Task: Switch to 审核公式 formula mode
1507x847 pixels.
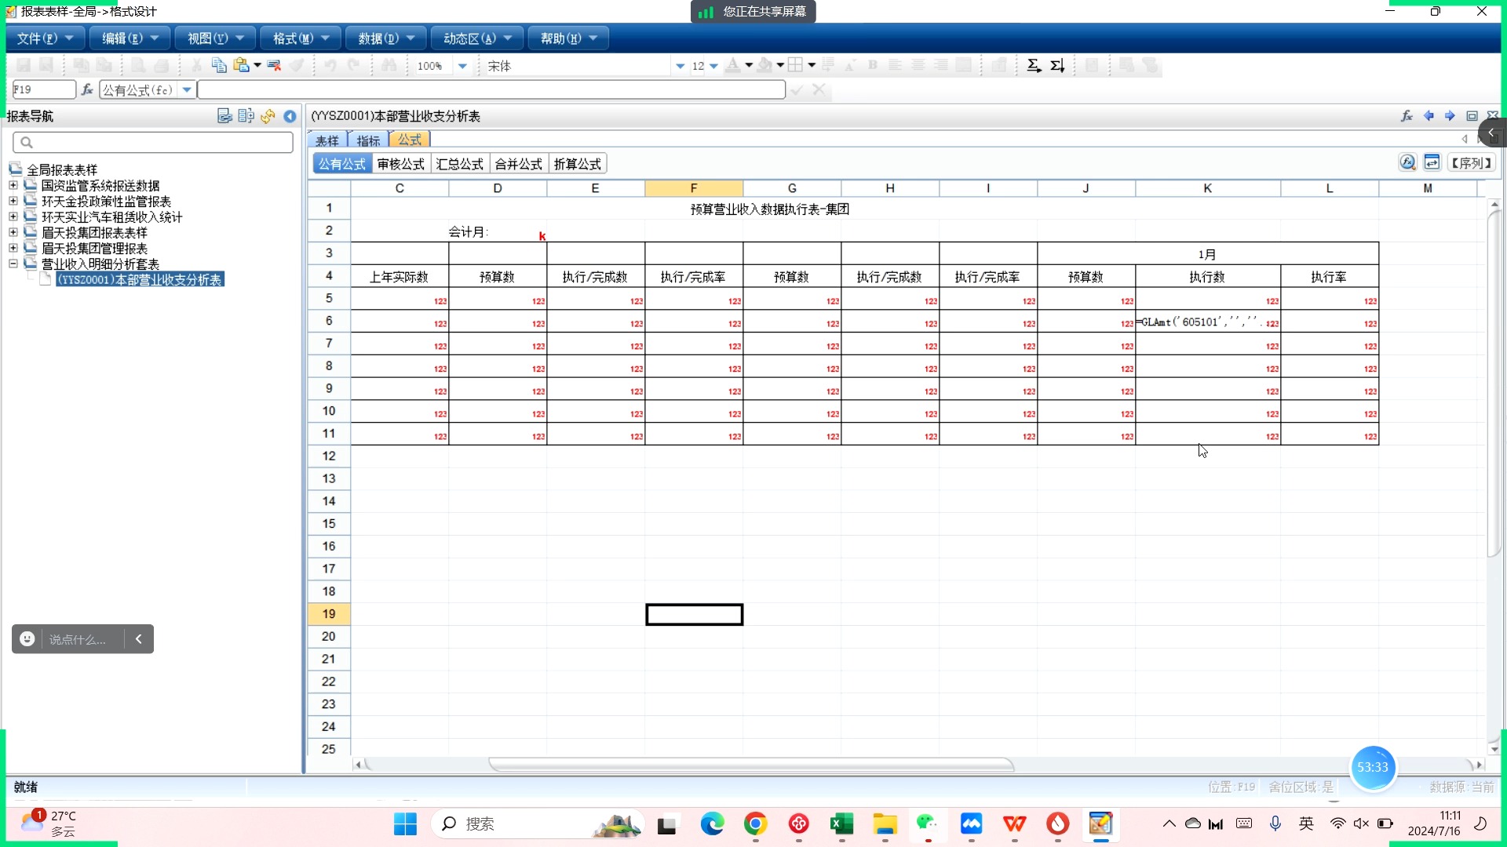Action: [400, 164]
